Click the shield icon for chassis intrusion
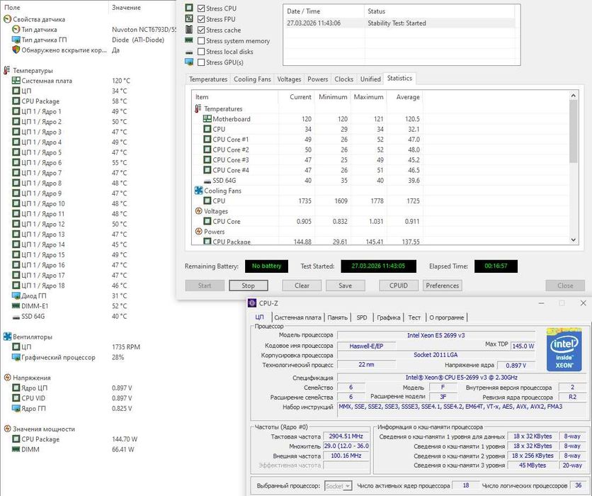 tap(16, 50)
